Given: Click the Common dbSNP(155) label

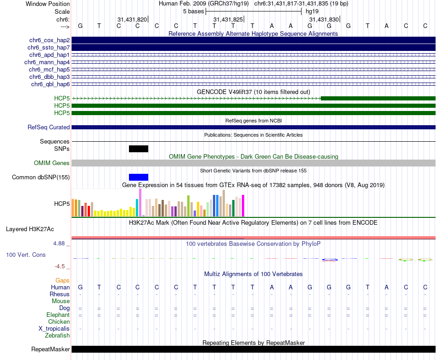Looking at the screenshot, I should [41, 177].
